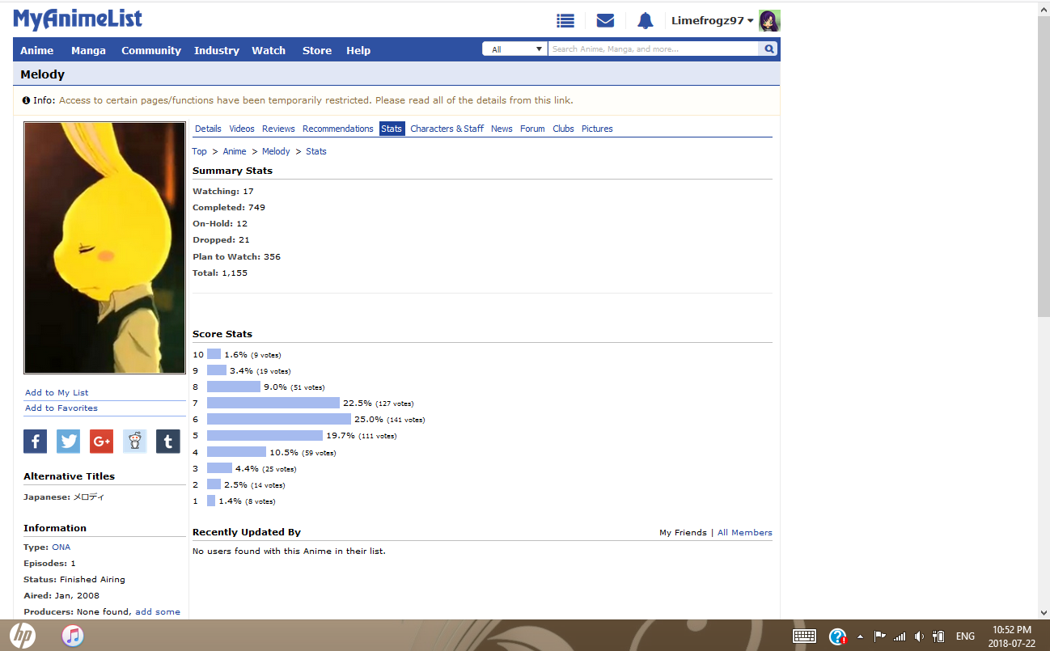Open messages envelope icon
The height and width of the screenshot is (651, 1050).
605,21
